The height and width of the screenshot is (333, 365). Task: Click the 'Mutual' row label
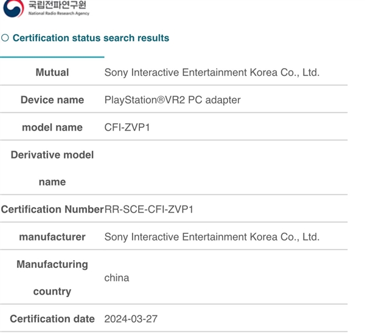52,72
